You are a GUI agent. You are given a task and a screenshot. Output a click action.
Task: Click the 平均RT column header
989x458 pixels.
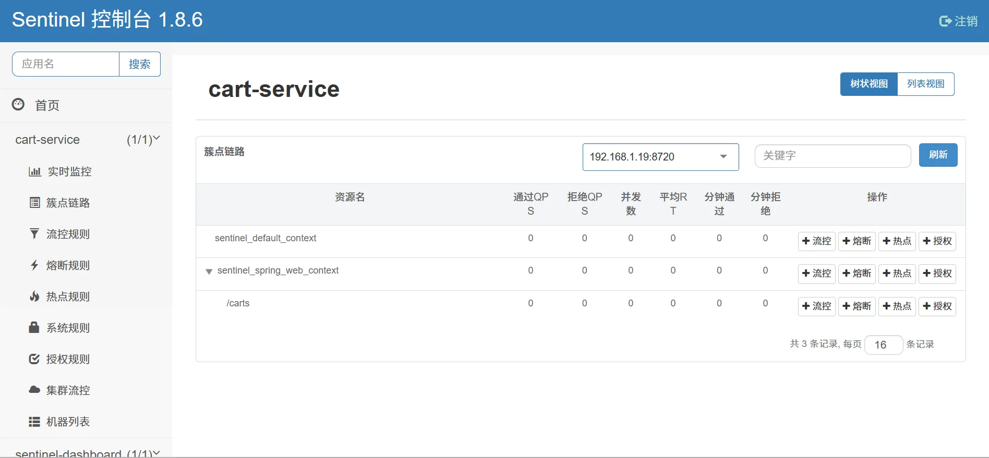[x=673, y=204]
